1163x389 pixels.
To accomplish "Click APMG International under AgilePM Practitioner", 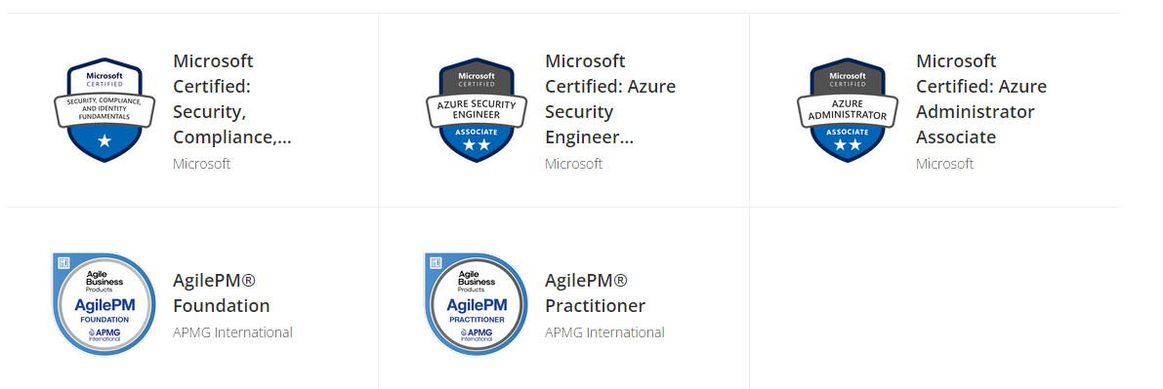I will click(604, 332).
